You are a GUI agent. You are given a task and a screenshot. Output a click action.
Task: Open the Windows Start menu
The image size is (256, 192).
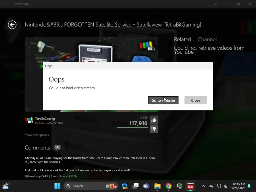57,186
